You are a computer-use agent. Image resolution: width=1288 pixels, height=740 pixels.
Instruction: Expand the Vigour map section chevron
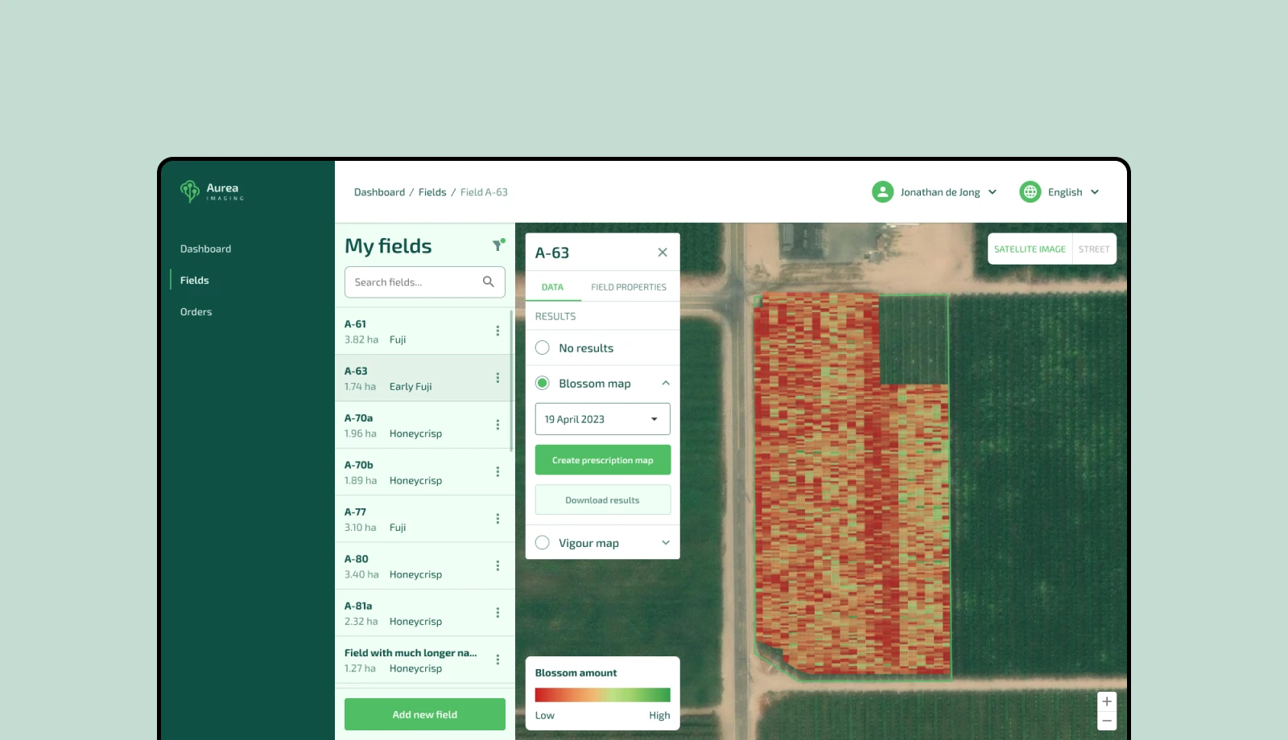pos(666,543)
